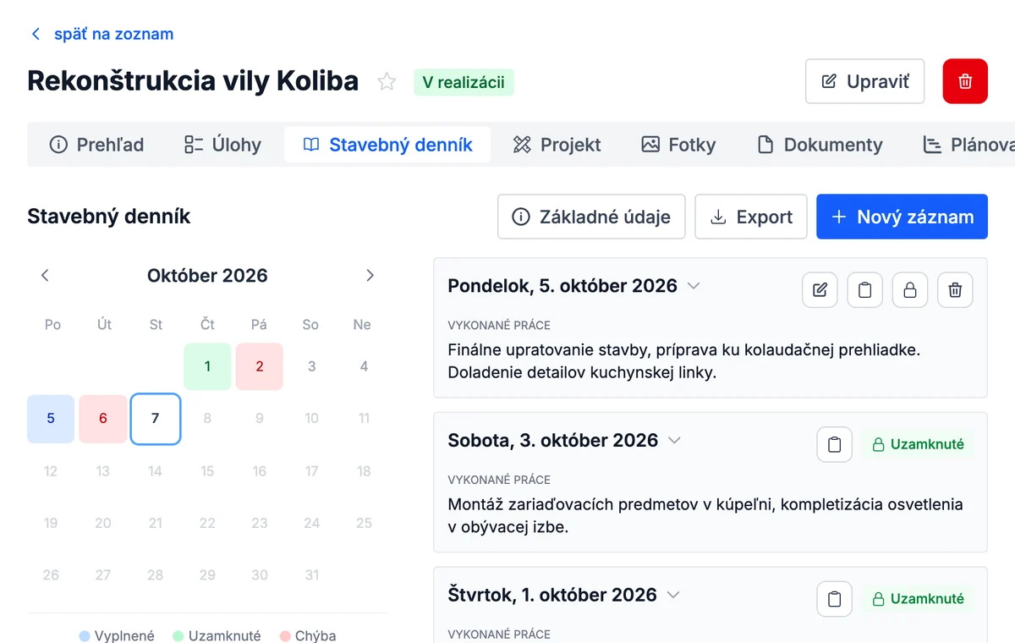Screen dimensions: 1015x643
Task: Toggle Uzamknuté lock on Štvrtok 1. október
Action: pos(918,599)
